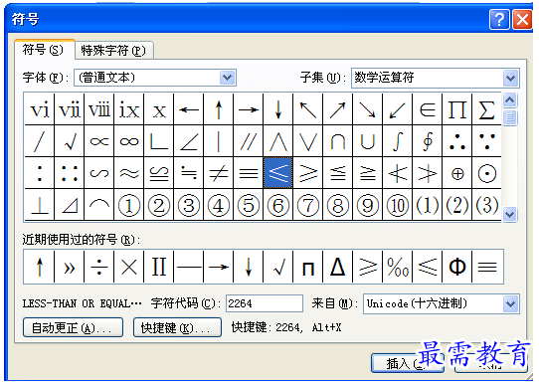Screen dimensions: 539x385
Task: Select the product (∏) symbol
Action: 457,110
